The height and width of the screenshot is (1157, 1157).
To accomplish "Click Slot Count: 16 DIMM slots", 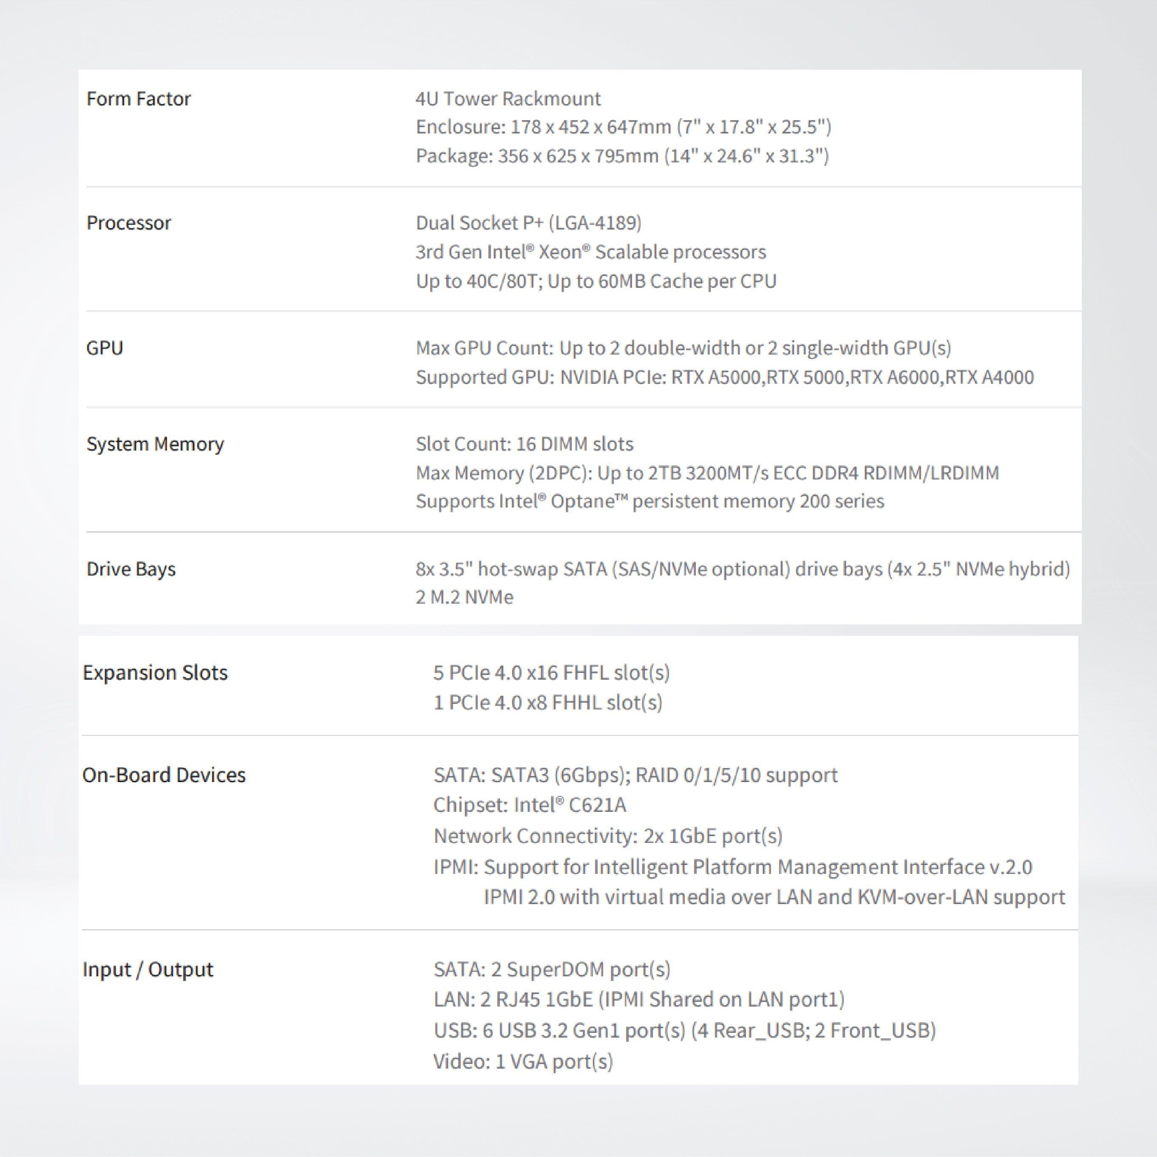I will pyautogui.click(x=525, y=444).
